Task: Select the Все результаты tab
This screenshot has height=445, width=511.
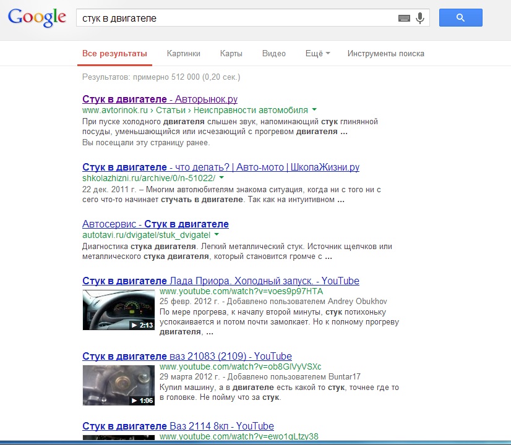Action: point(114,54)
